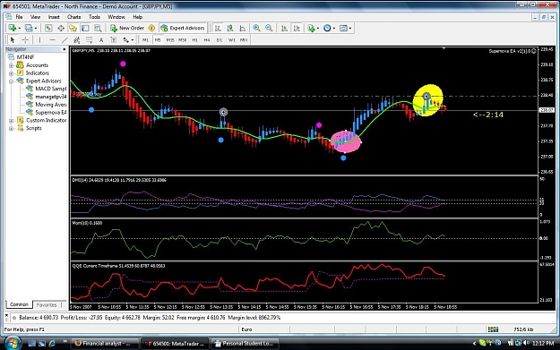The height and width of the screenshot is (350, 560).
Task: Switch chart to M30 timeframe
Action: (182, 40)
